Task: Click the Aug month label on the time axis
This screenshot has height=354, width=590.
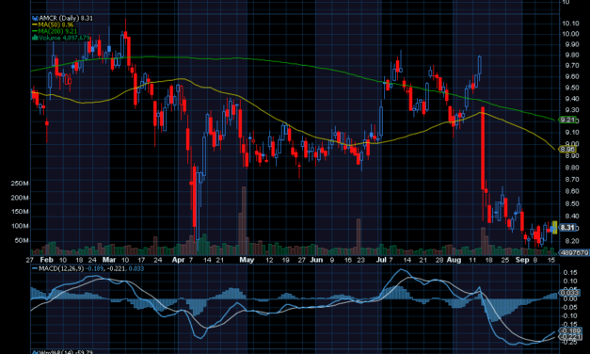Action: click(454, 260)
